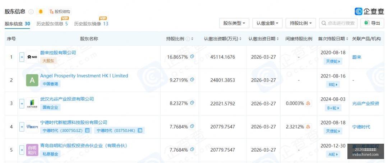
Task: Click the 天使轮 tag in 宁德时代 row
Action: click(x=333, y=131)
